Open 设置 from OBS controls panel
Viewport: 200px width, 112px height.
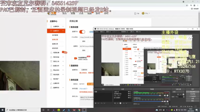point(192,99)
